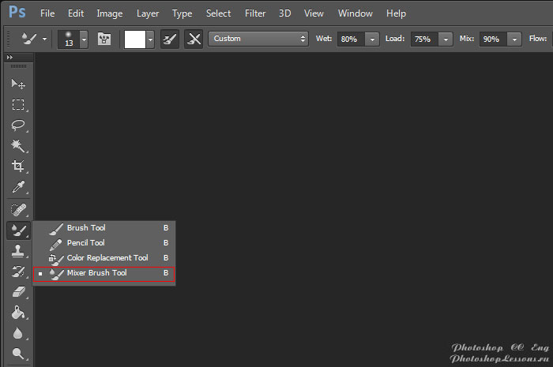The image size is (553, 367).
Task: Click the Flow label
Action: coord(538,39)
